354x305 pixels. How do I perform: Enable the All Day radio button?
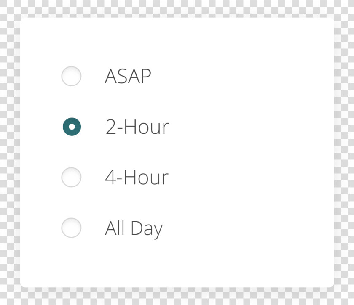click(x=71, y=228)
